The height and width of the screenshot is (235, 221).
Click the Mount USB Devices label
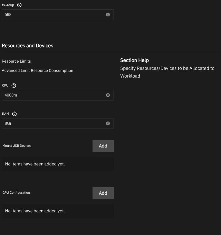17,146
